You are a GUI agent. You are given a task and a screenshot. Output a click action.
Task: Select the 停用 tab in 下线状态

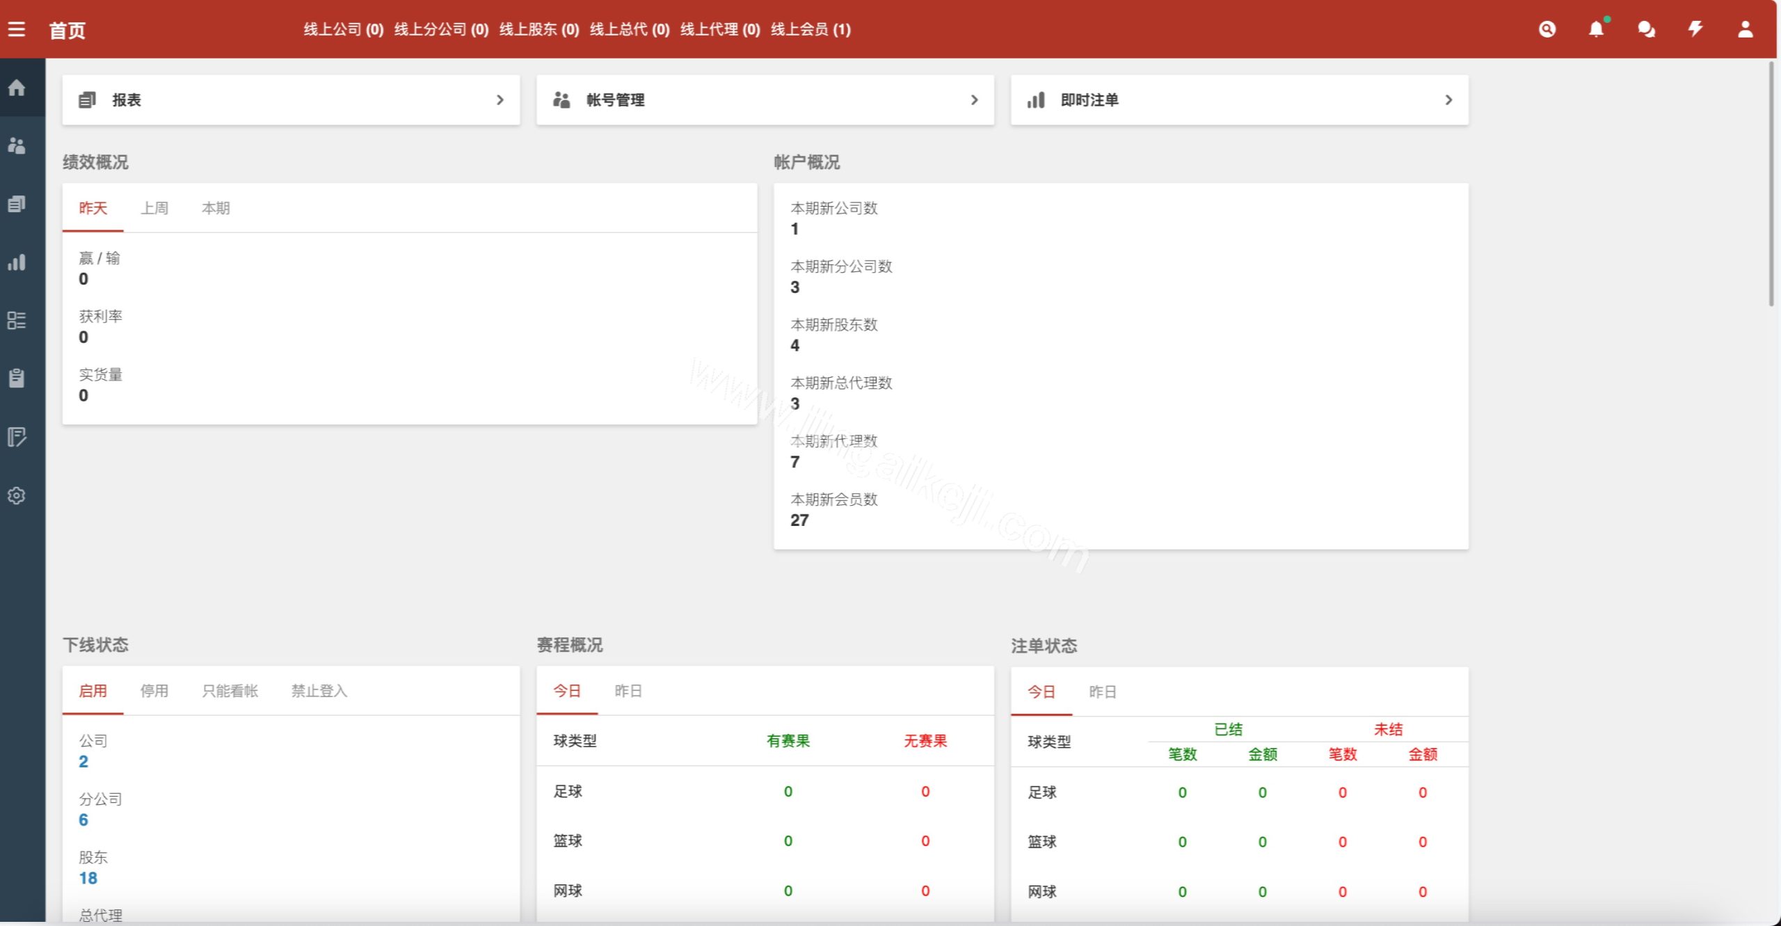pyautogui.click(x=154, y=690)
